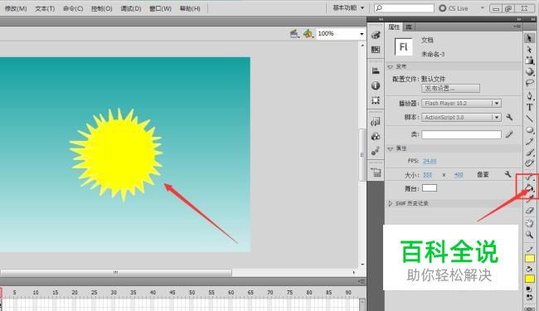Click the Edit Symbols icon above stage

[x=308, y=33]
